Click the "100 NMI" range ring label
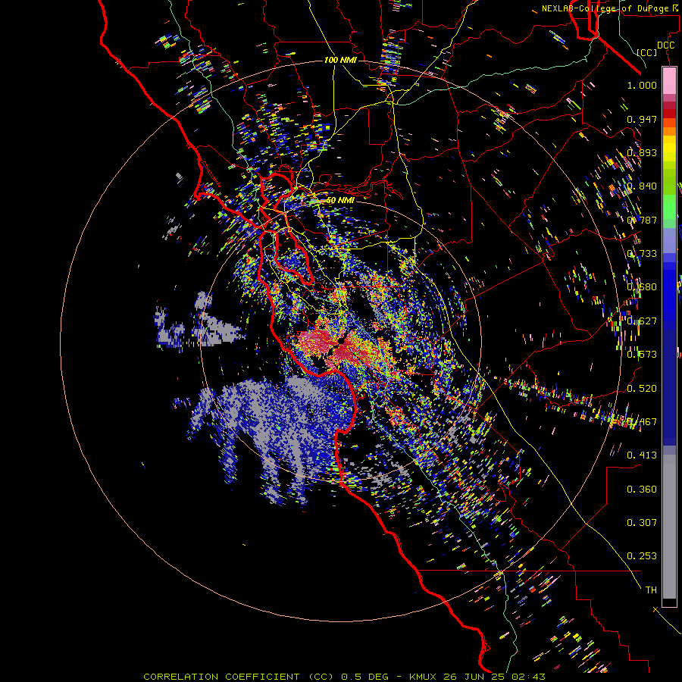Viewport: 682px width, 682px height. 340,60
